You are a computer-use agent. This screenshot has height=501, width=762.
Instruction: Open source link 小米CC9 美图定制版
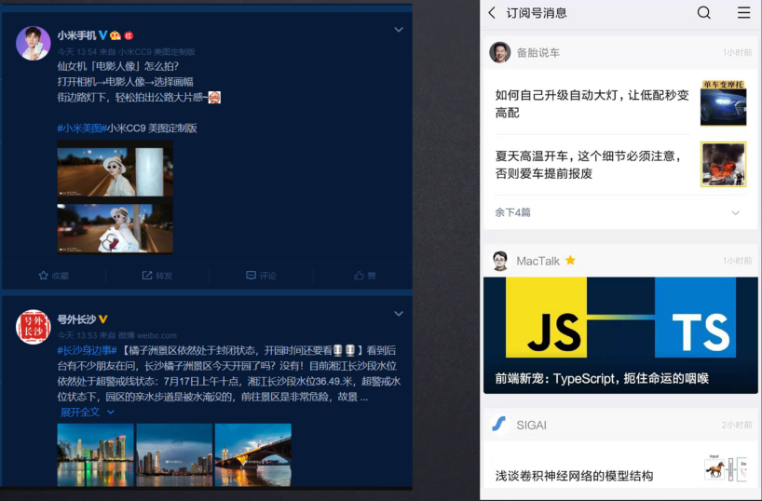(x=156, y=51)
